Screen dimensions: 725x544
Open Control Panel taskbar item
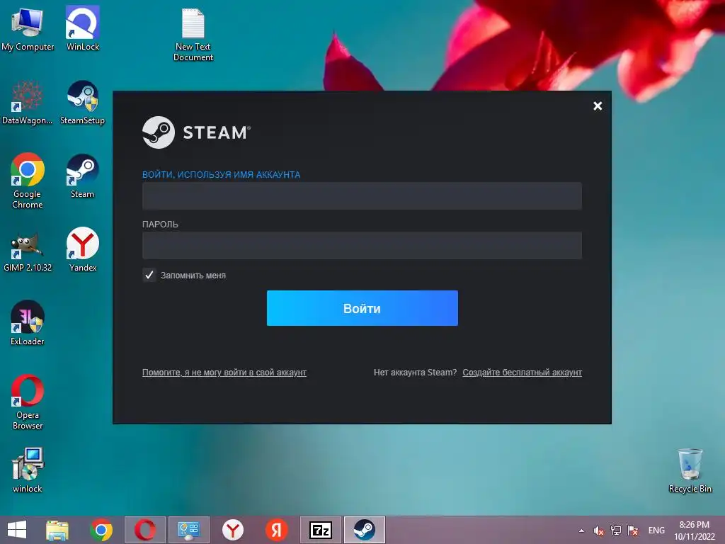(188, 530)
